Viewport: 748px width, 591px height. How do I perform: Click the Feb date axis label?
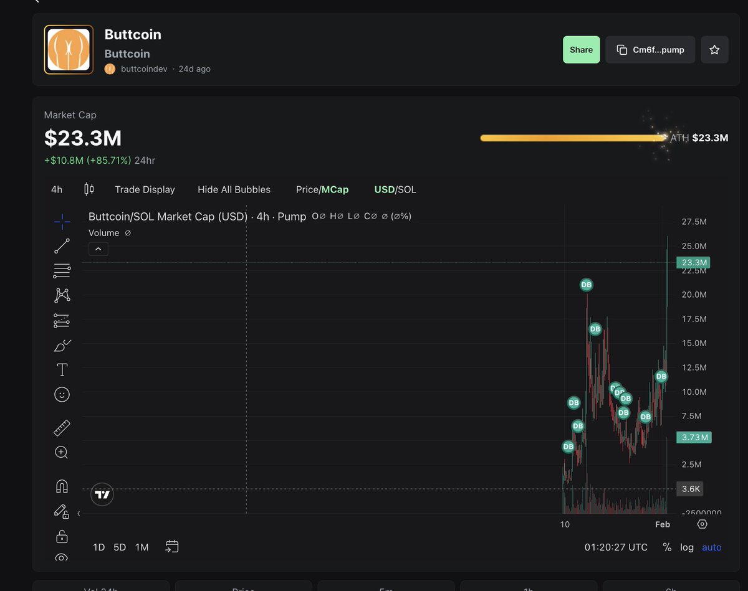coord(662,524)
